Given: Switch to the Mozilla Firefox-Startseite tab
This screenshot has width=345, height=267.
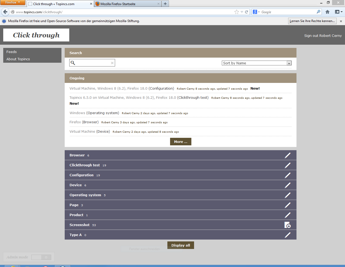Looking at the screenshot, I should (127, 4).
